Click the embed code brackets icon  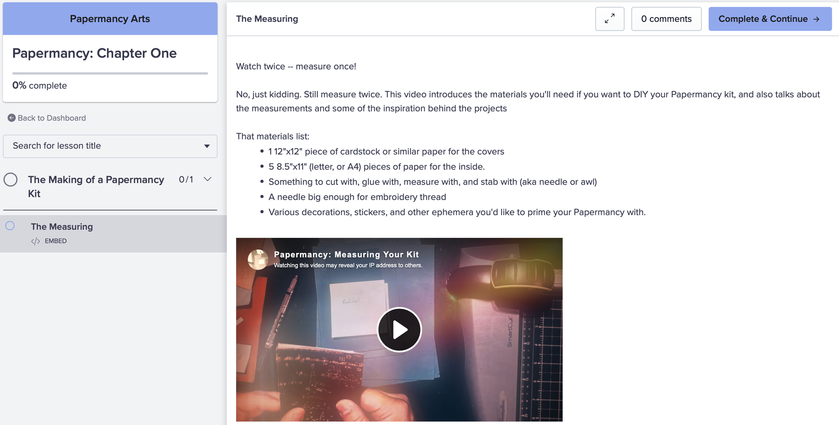pyautogui.click(x=36, y=241)
